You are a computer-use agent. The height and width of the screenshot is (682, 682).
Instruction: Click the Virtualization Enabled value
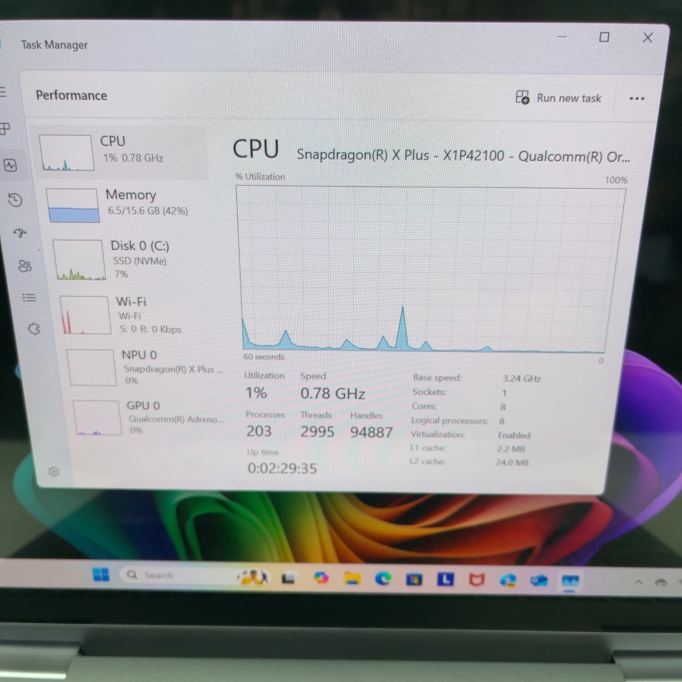click(x=514, y=435)
